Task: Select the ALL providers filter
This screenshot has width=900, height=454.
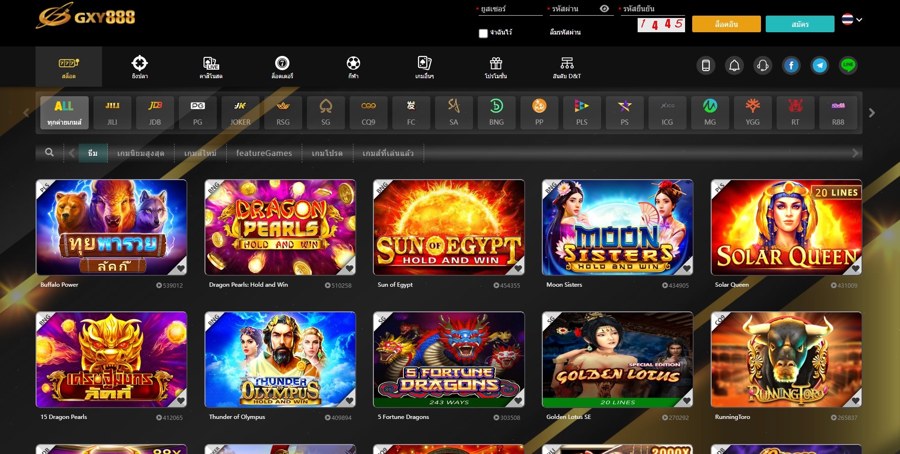Action: click(x=65, y=113)
